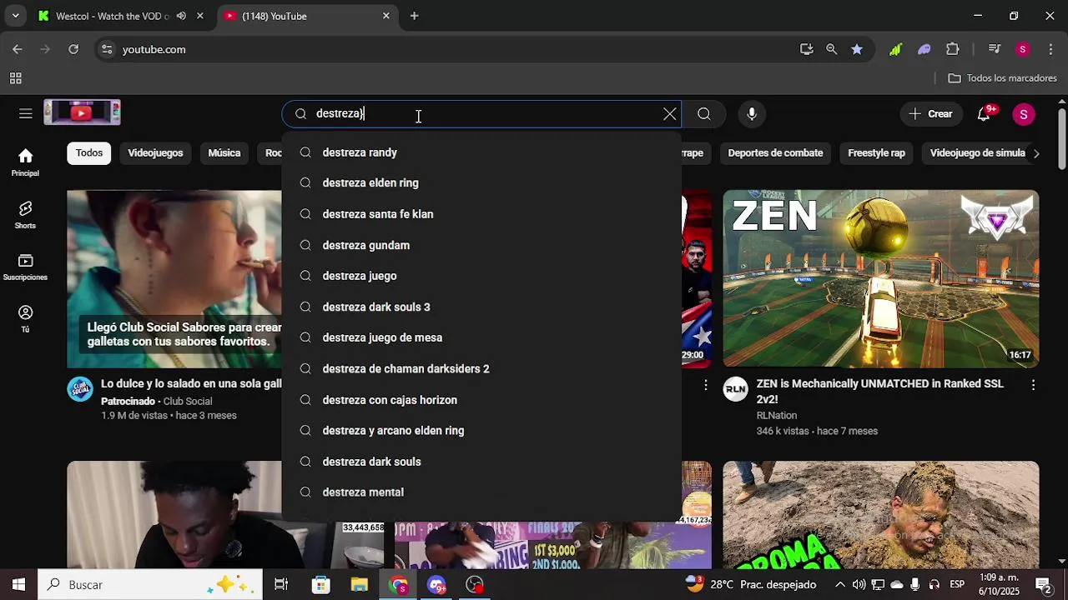Click the install app icon in address bar
This screenshot has width=1068, height=600.
(806, 49)
